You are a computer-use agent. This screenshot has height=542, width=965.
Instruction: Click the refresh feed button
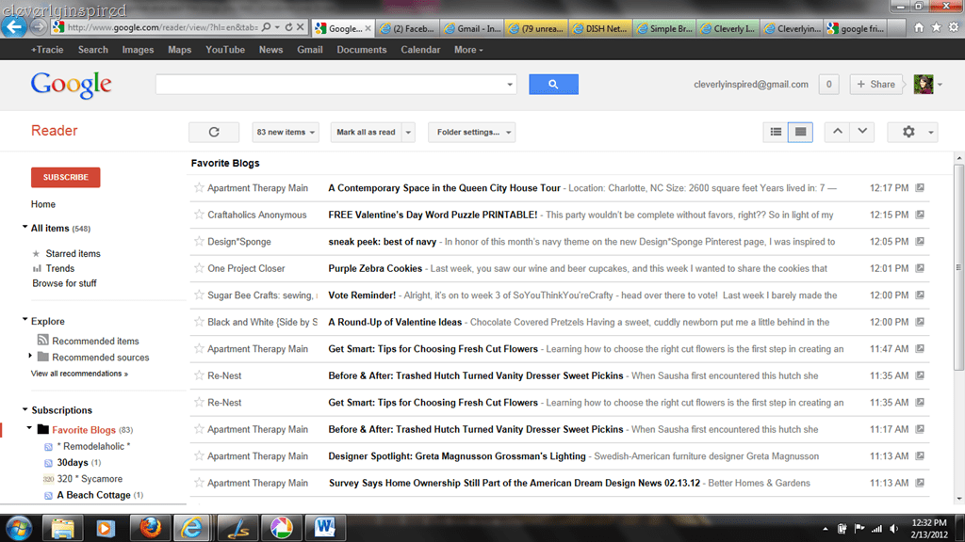click(x=214, y=132)
